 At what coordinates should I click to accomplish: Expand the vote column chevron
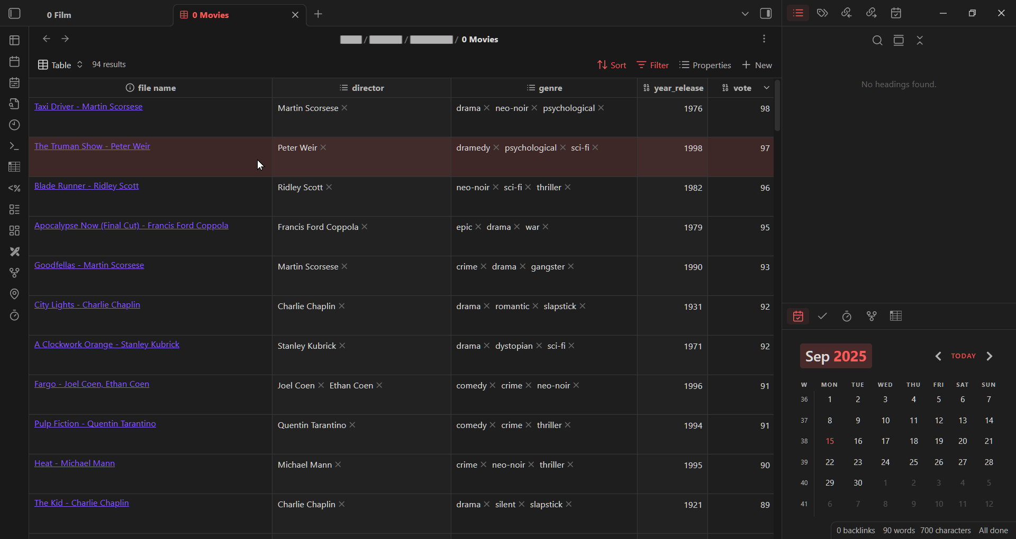click(x=766, y=88)
